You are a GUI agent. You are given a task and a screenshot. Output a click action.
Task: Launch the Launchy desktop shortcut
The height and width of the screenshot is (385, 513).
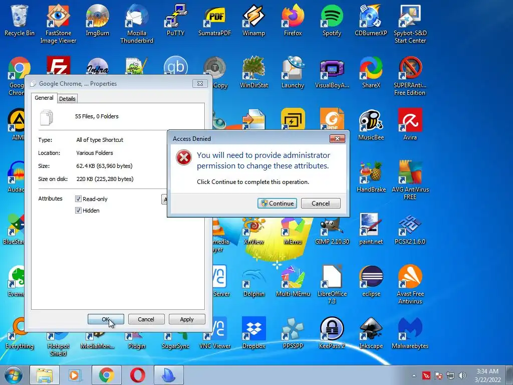[x=293, y=72]
